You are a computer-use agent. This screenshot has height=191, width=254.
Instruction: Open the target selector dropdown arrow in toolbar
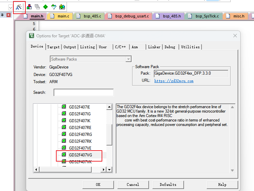[11, 8]
